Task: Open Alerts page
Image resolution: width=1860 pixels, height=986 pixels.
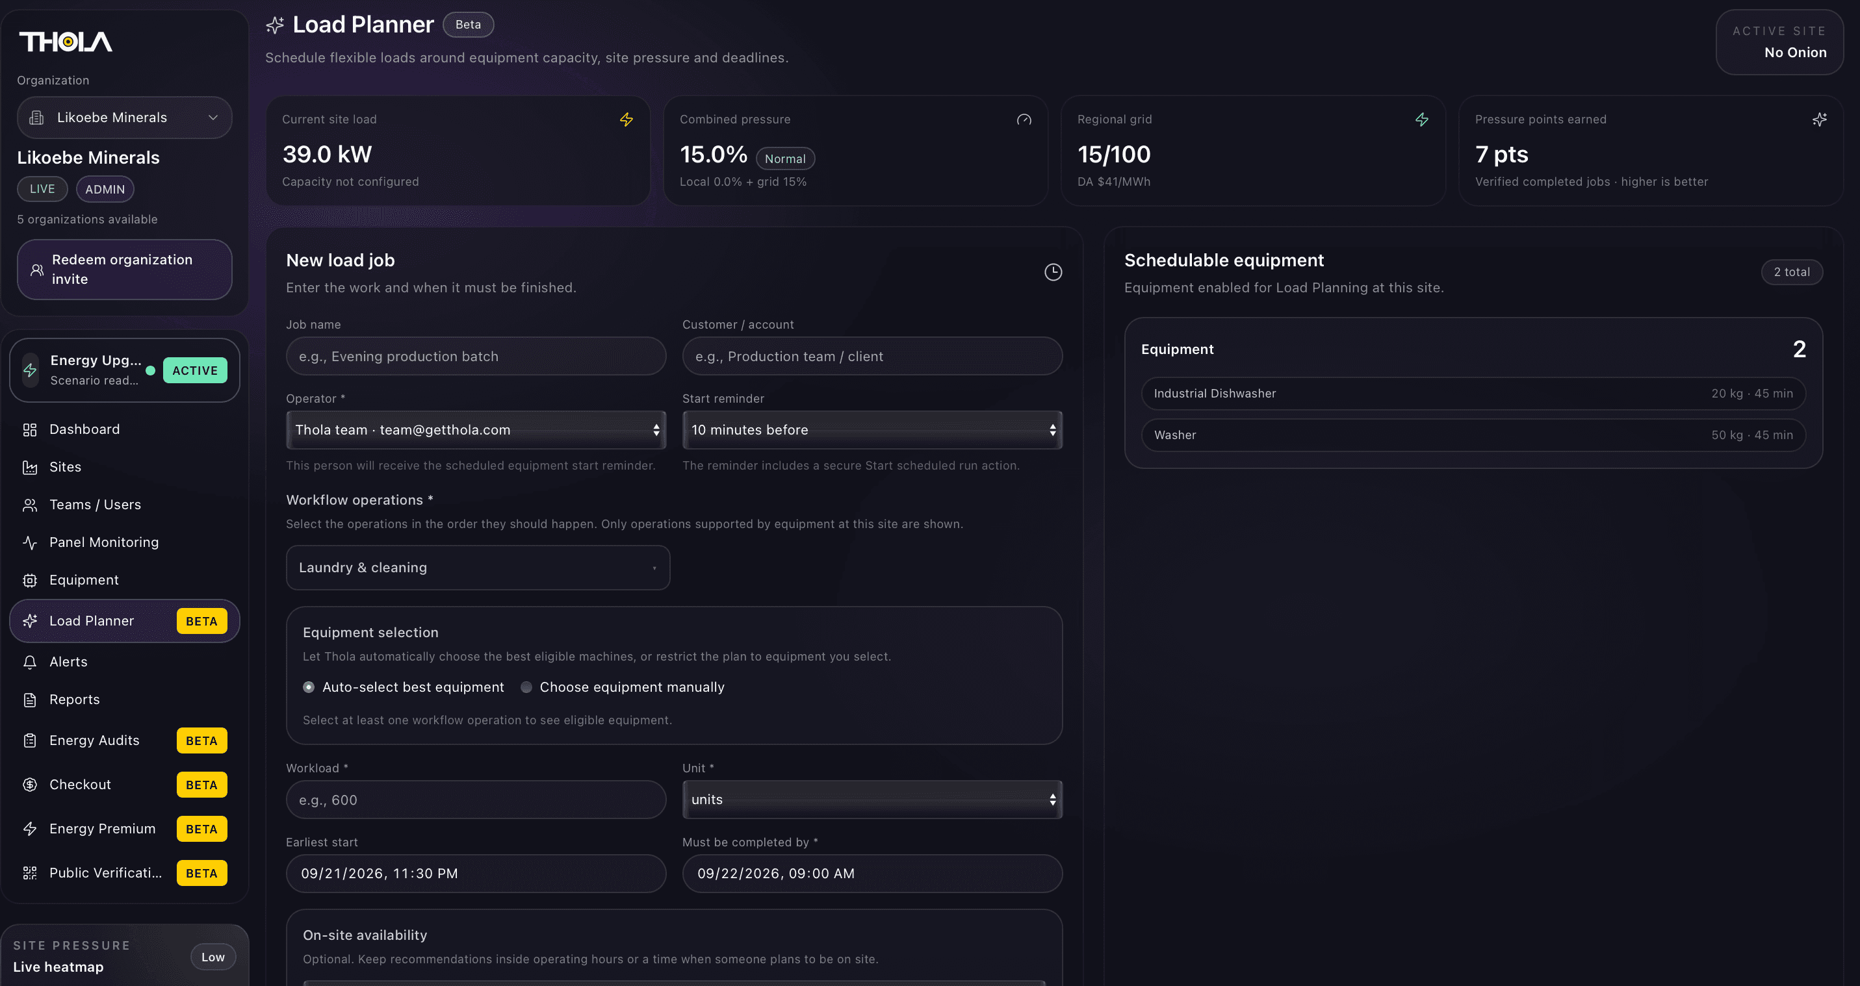Action: click(x=124, y=662)
